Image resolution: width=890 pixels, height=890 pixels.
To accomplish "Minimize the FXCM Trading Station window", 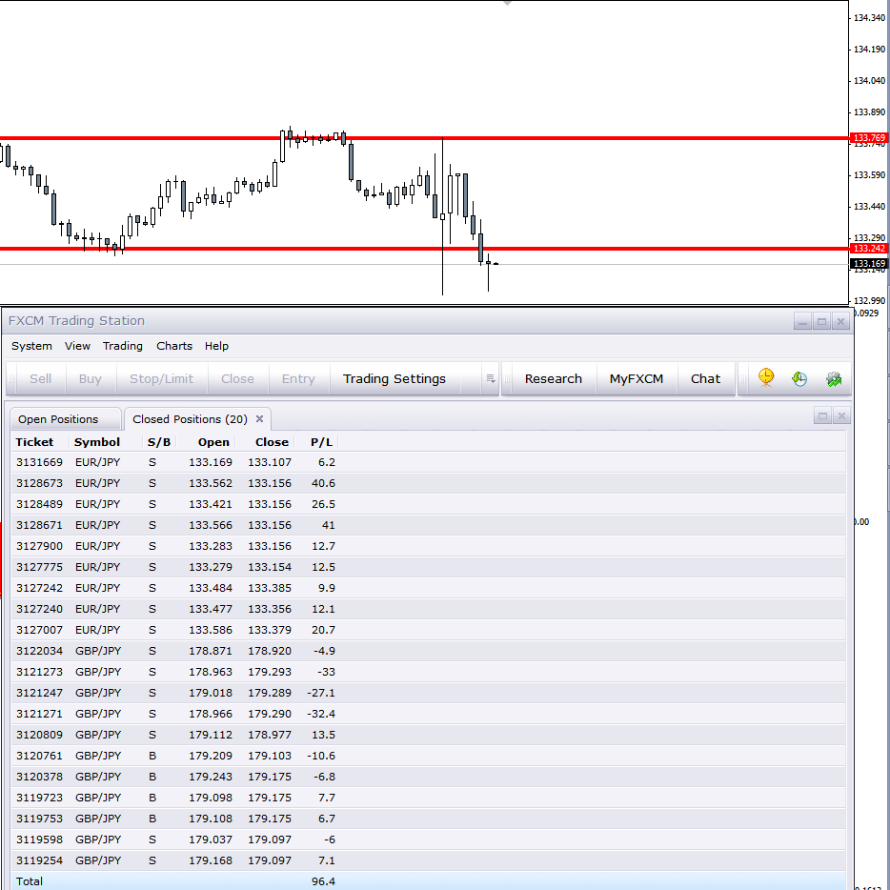I will (802, 322).
